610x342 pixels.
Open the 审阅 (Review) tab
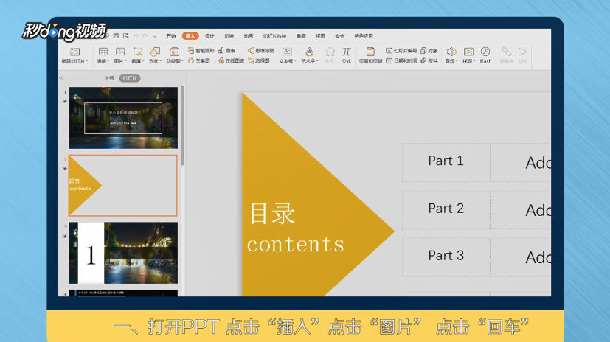(x=301, y=36)
